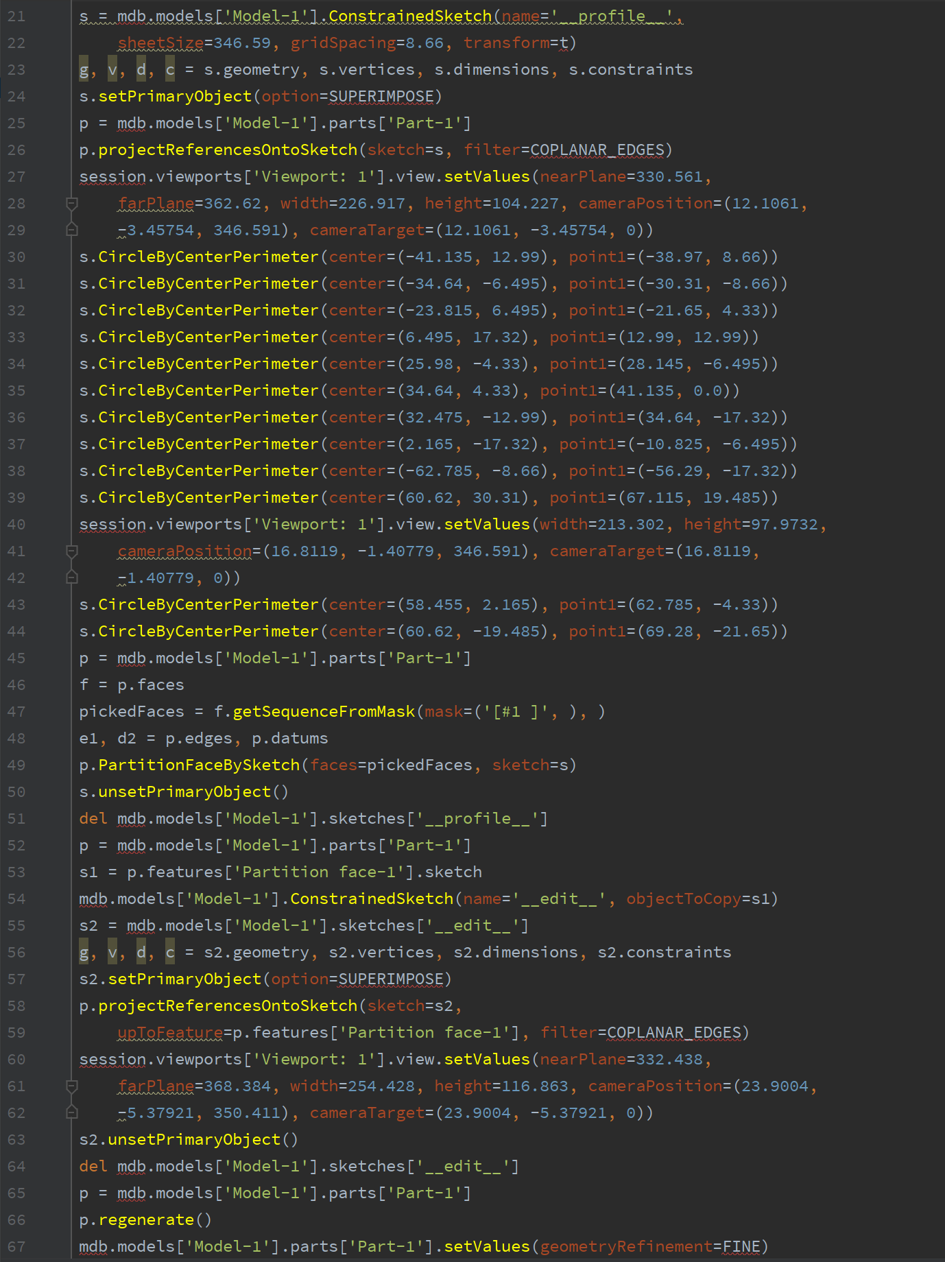Click 'nearPlane' on line 60
The image size is (945, 1262).
point(583,1059)
